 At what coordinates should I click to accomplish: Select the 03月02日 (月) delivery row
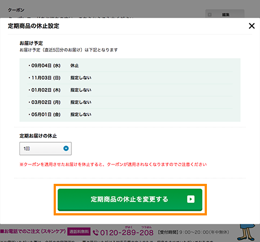(130, 102)
